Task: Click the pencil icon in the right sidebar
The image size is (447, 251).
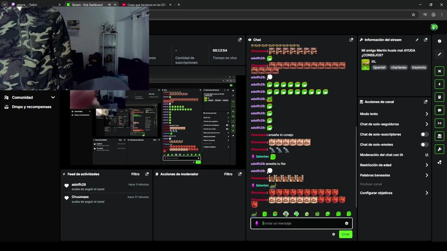Action: 439,54
